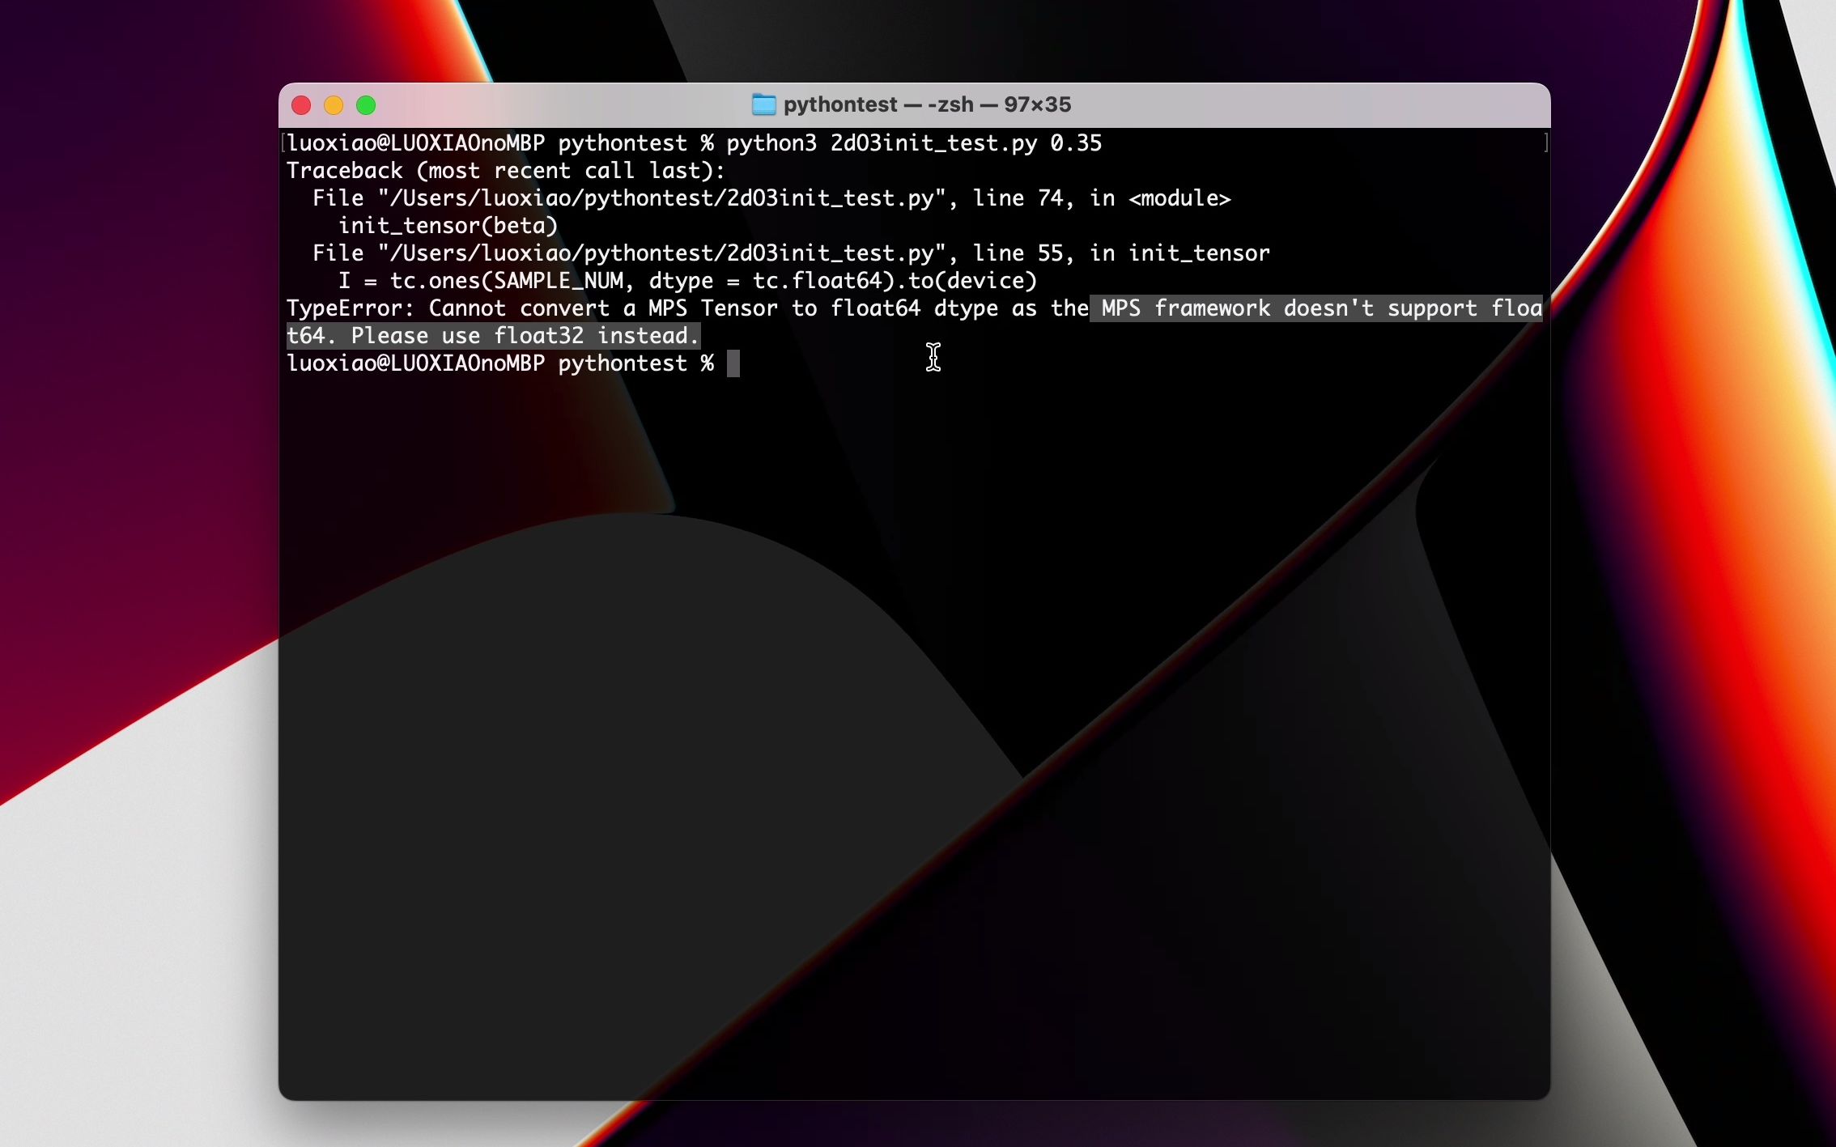This screenshot has height=1147, width=1836.
Task: Click the desktop wallpaper left of the terminal
Action: coord(138,567)
